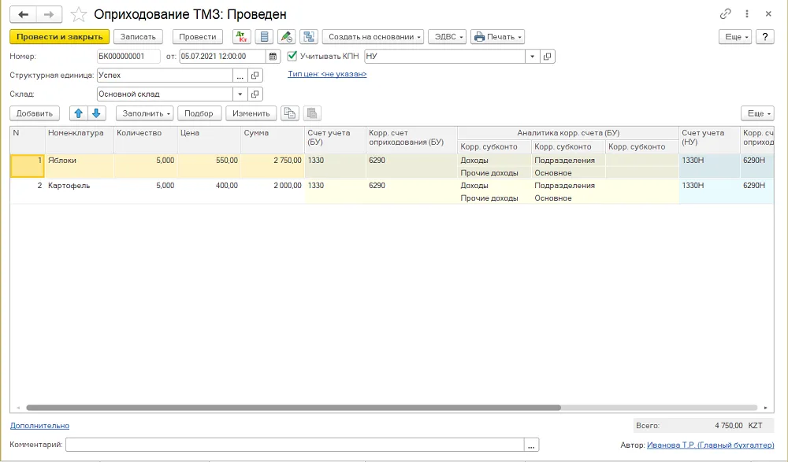Move the row down with blue arrow
This screenshot has height=462, width=788.
[96, 113]
